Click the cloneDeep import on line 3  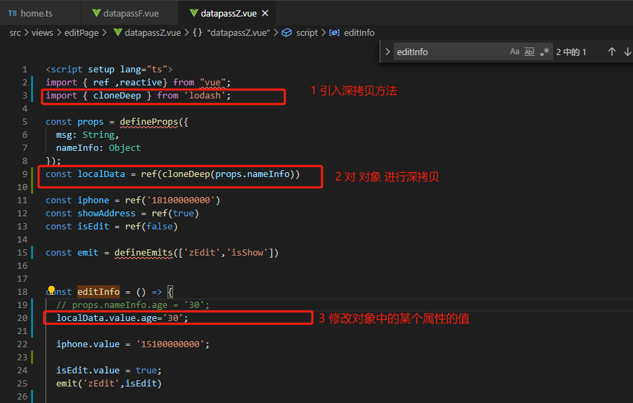click(117, 96)
